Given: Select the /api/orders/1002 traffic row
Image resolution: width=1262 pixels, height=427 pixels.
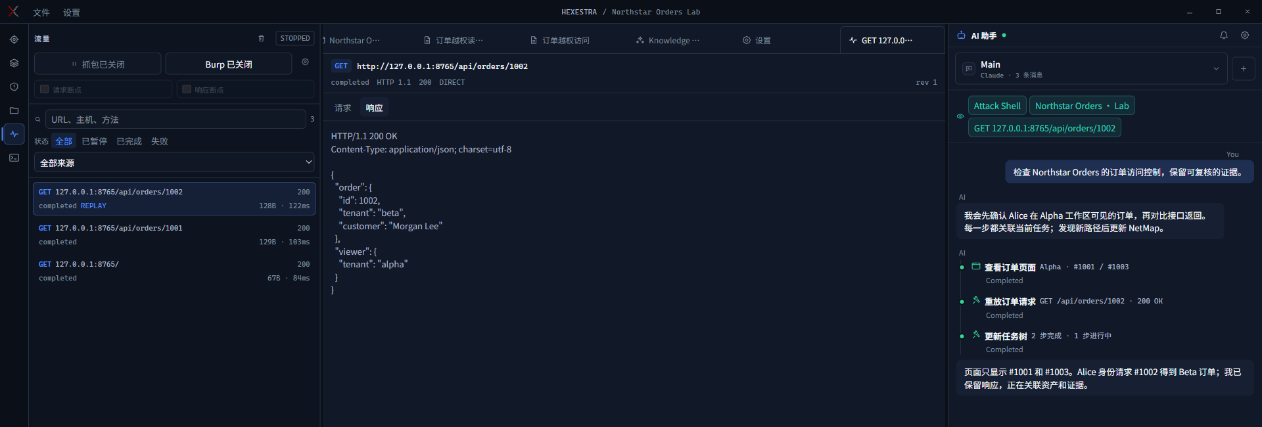Looking at the screenshot, I should click(174, 198).
